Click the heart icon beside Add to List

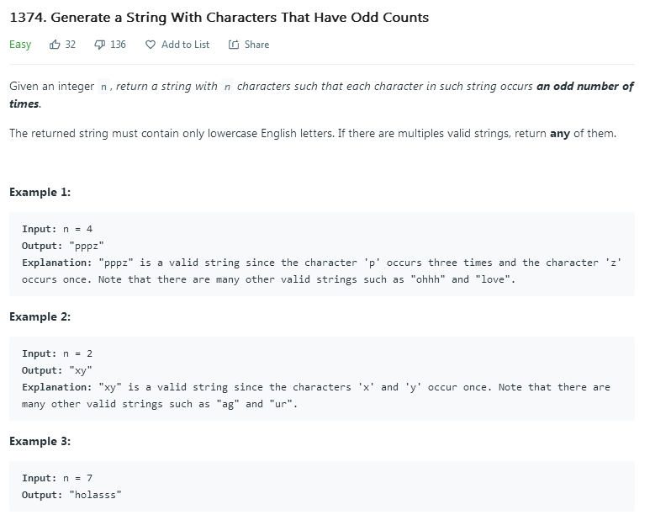pos(150,45)
